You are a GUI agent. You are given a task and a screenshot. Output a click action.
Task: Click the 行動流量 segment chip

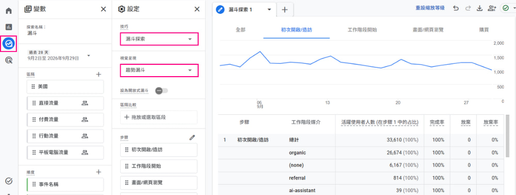pos(65,136)
